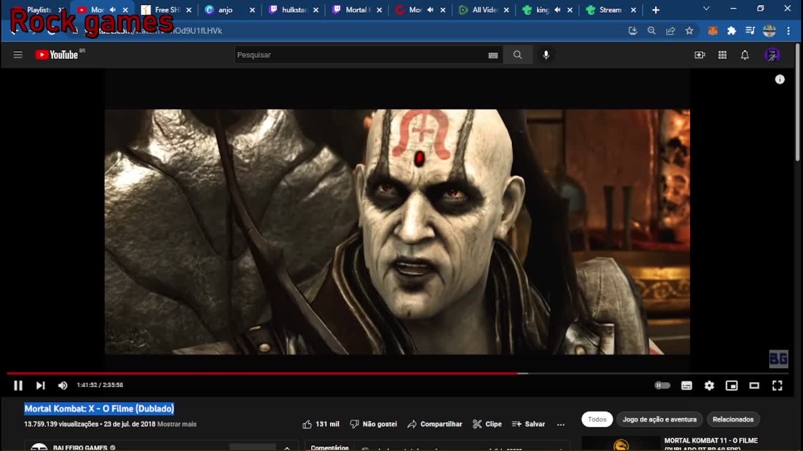The width and height of the screenshot is (803, 451).
Task: Toggle theater mode view
Action: tap(754, 386)
